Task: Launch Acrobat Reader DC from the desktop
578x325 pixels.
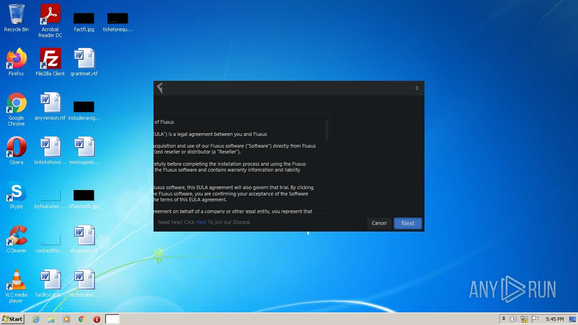Action: [x=50, y=21]
